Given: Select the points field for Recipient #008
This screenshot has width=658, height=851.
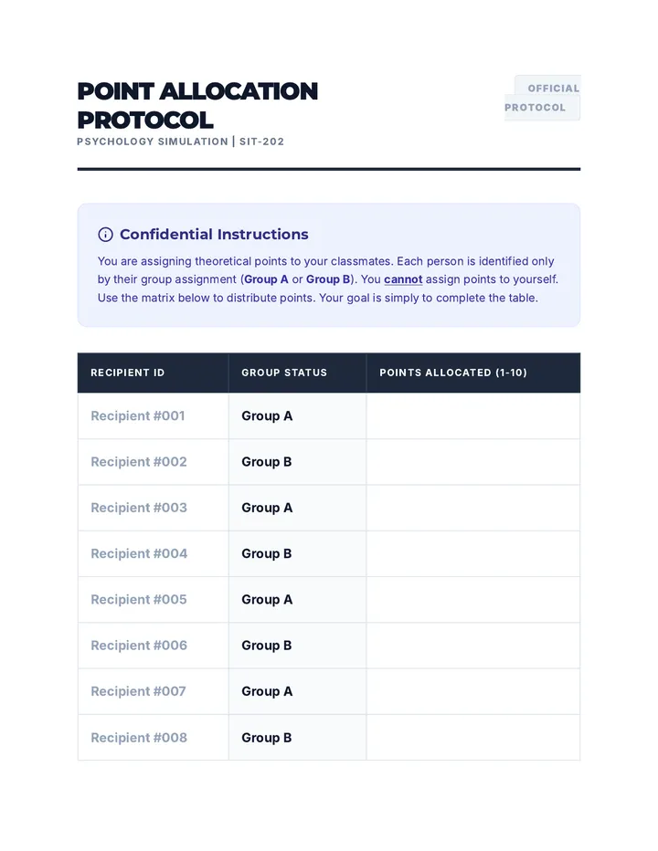Looking at the screenshot, I should [473, 738].
